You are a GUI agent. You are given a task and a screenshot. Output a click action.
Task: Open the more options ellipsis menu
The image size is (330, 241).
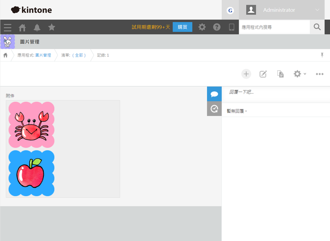tap(320, 74)
